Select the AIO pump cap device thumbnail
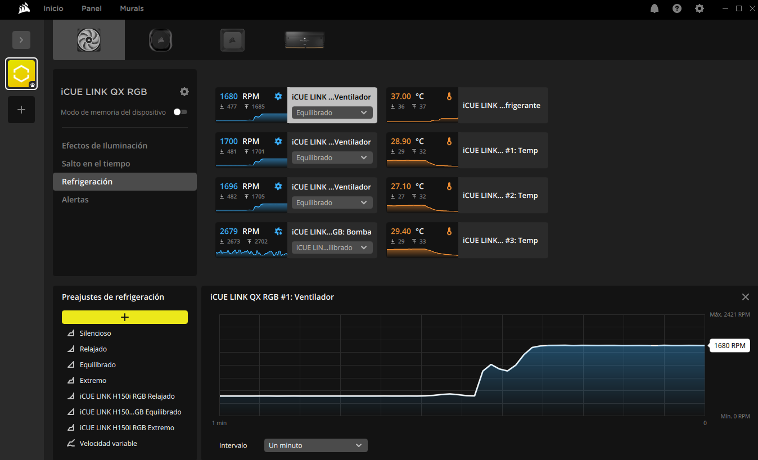758x460 pixels. (160, 40)
